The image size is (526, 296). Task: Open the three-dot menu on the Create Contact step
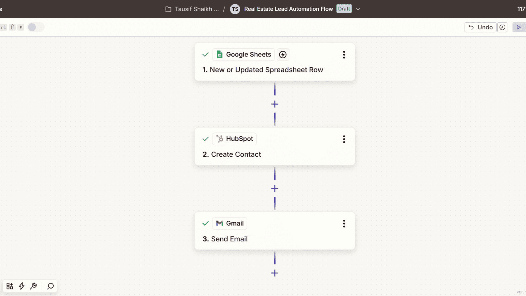coord(344,139)
